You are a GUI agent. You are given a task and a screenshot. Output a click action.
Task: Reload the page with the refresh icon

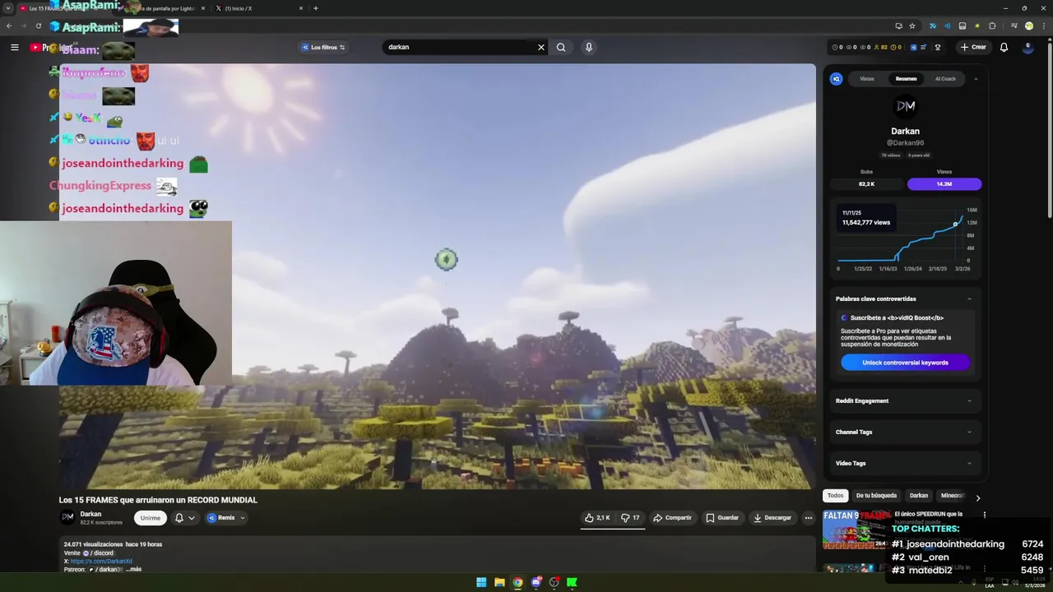click(38, 25)
